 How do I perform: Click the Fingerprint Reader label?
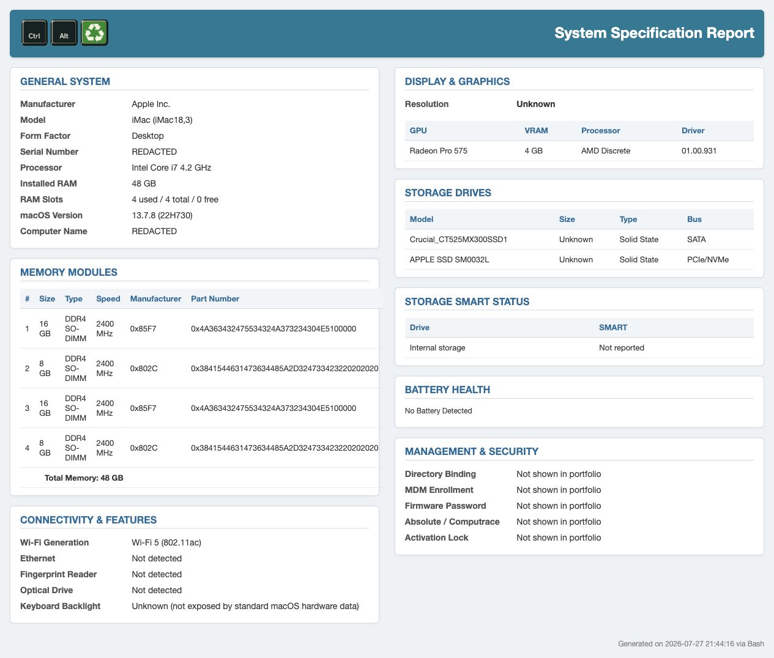tap(58, 574)
